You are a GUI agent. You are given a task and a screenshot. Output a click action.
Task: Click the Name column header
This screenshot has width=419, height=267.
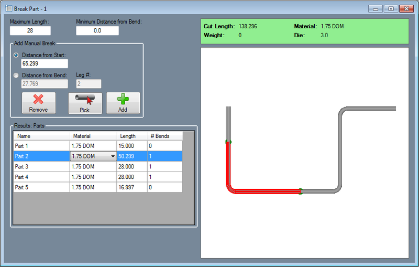[x=41, y=136]
